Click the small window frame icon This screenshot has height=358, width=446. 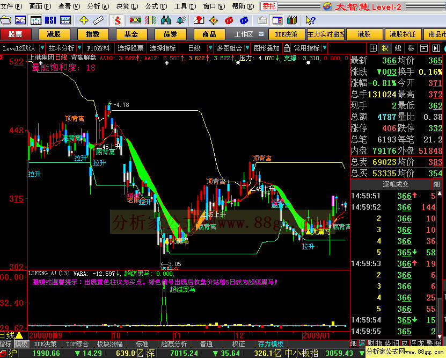423,48
